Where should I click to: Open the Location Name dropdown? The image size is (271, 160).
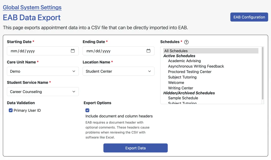click(119, 71)
